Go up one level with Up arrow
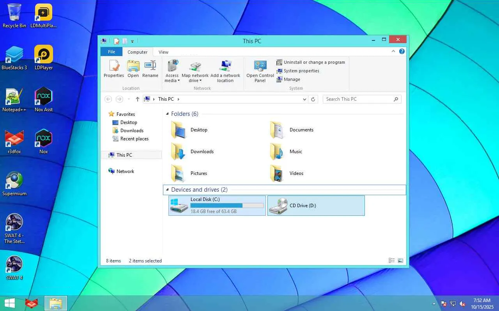Viewport: 499px width, 311px height. [137, 99]
